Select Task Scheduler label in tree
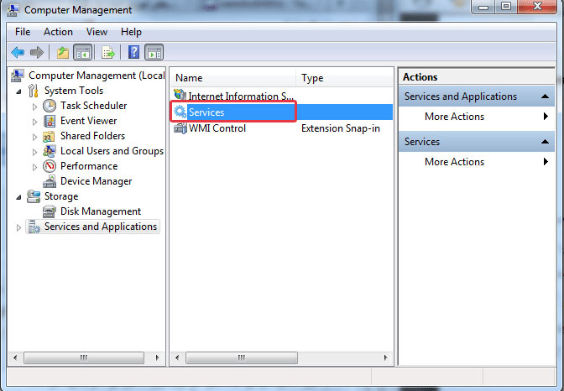This screenshot has height=391, width=564. [x=93, y=106]
